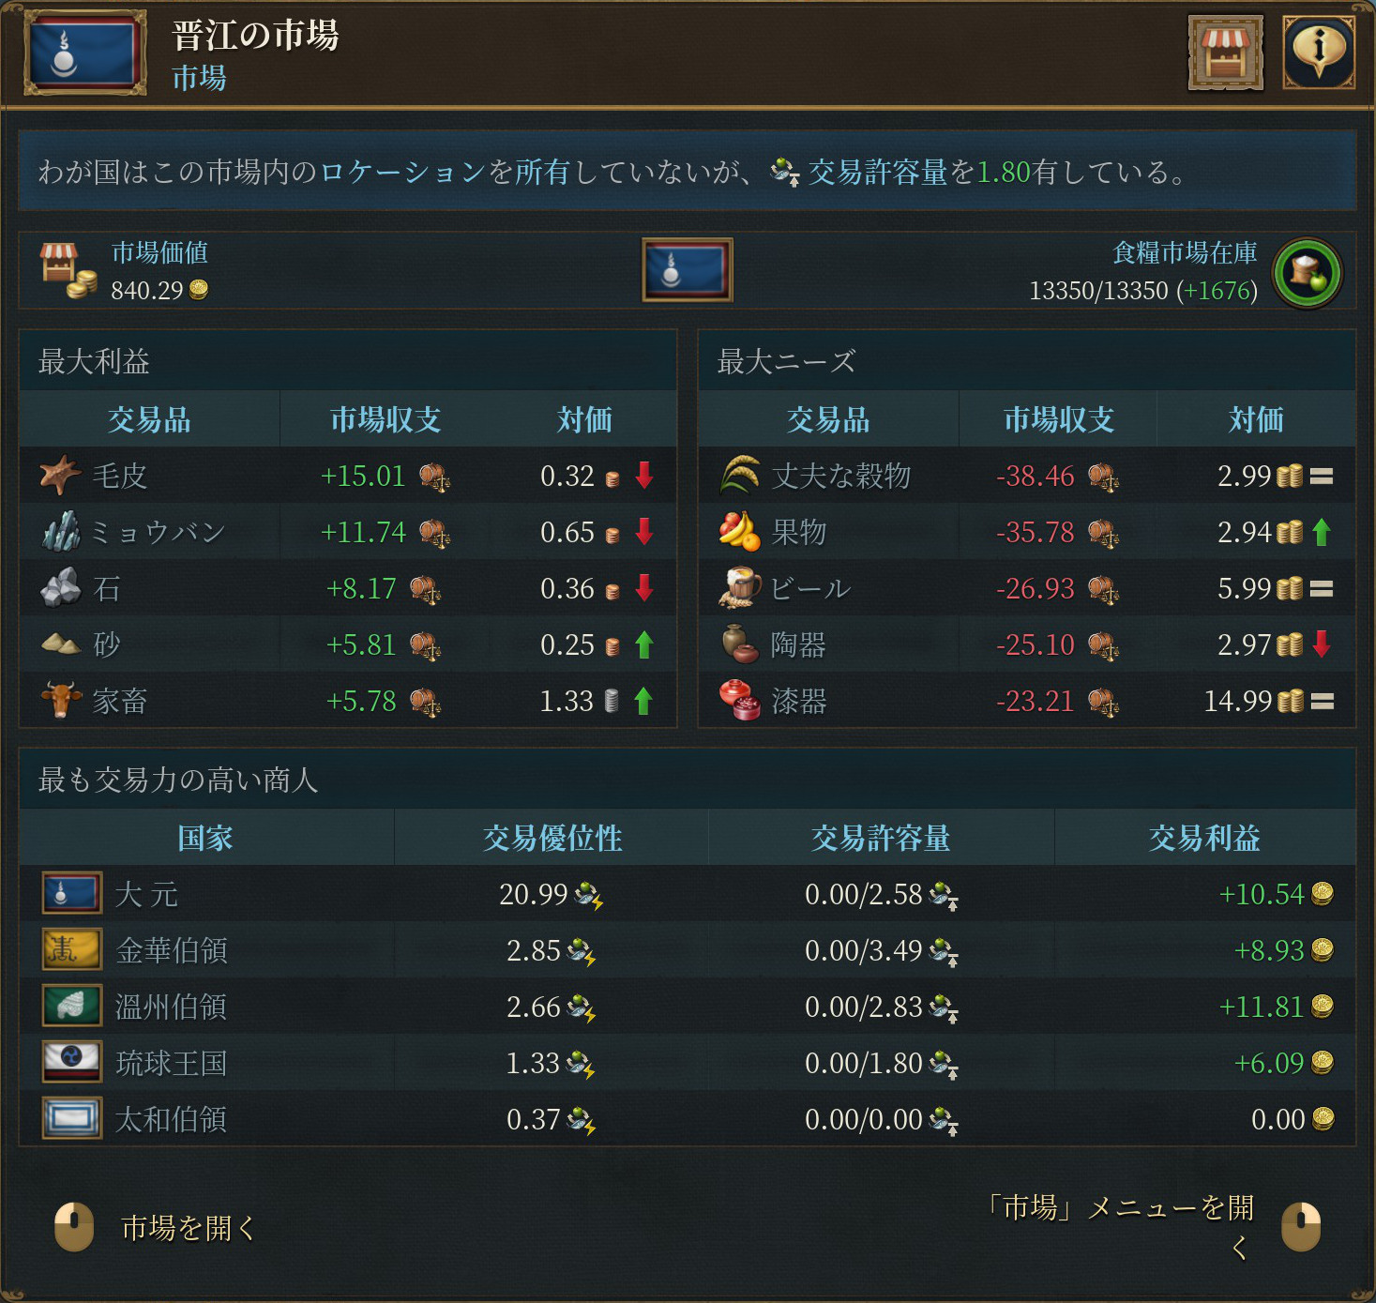The image size is (1376, 1303).
Task: Click the fruit (果物) goods icon
Action: click(739, 531)
